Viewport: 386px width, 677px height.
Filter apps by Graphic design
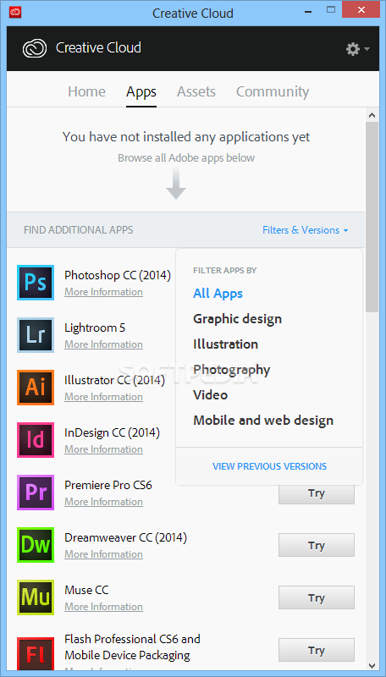238,319
